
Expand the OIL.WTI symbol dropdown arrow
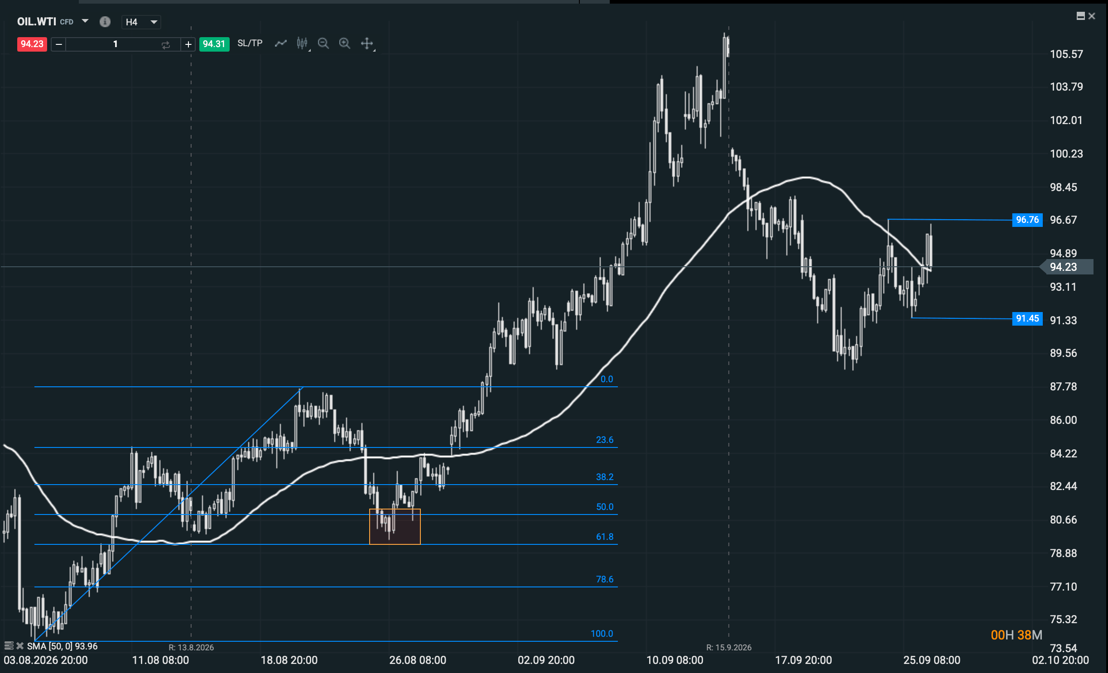coord(85,21)
